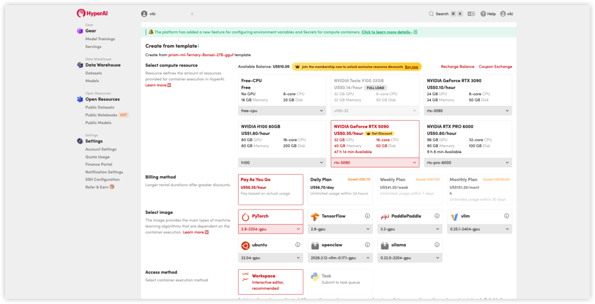Open PaddlePaddle version dropdown 3.2-gpu
The image size is (595, 304).
(410, 229)
